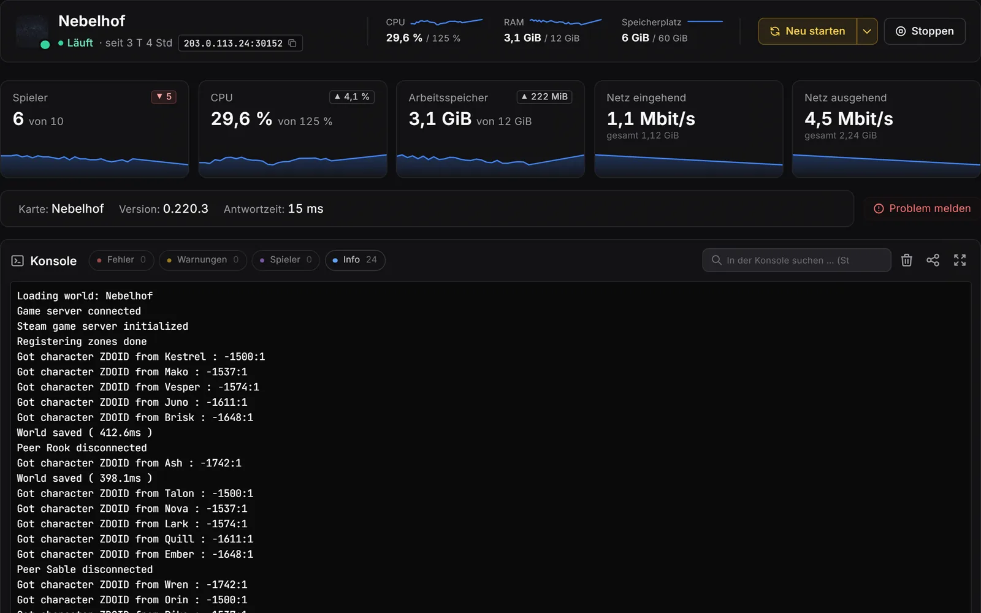Viewport: 981px width, 613px height.
Task: Click the CPU change badge 4,1 %
Action: (x=352, y=97)
